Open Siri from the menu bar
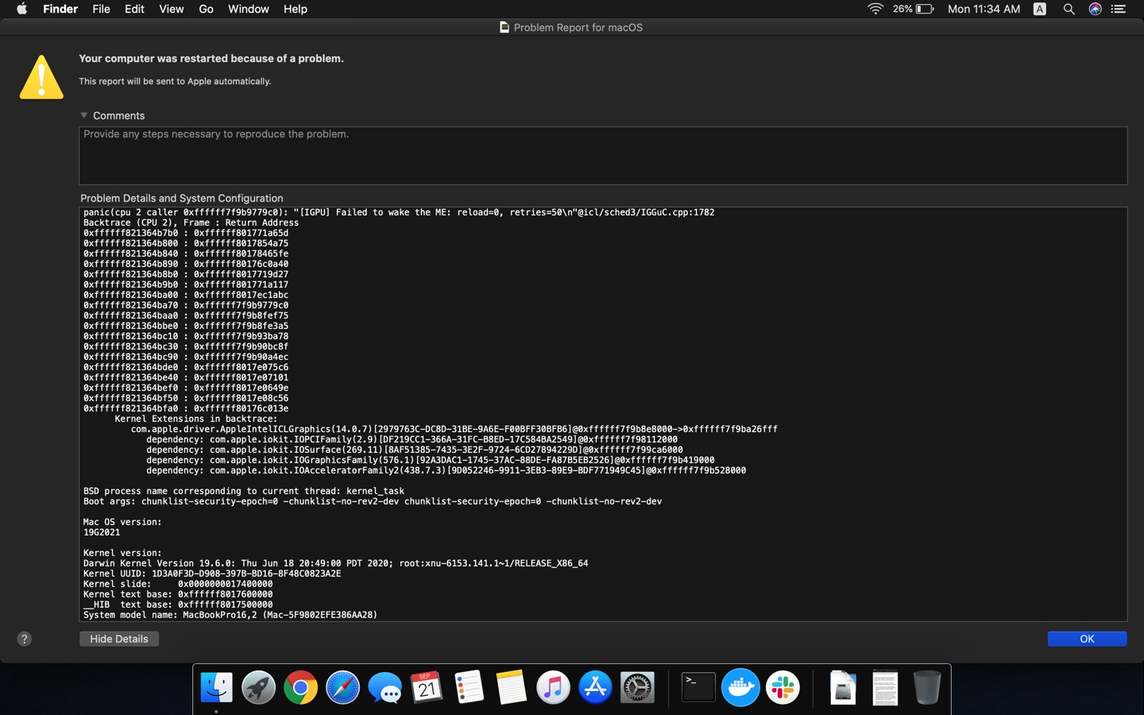Screen dimensions: 1144x715 1095,10
